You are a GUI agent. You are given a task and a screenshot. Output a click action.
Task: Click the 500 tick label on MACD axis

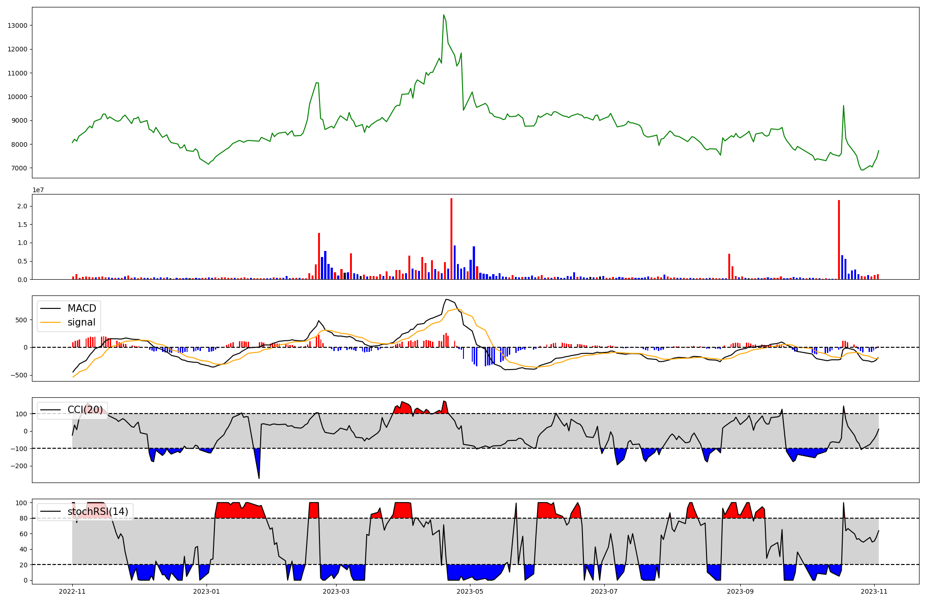coord(21,320)
